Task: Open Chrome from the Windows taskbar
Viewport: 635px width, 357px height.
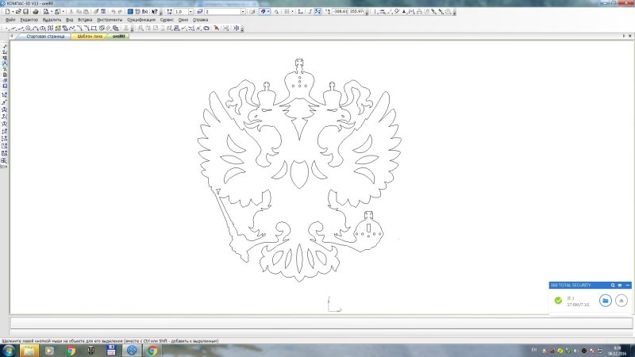Action: tap(71, 350)
